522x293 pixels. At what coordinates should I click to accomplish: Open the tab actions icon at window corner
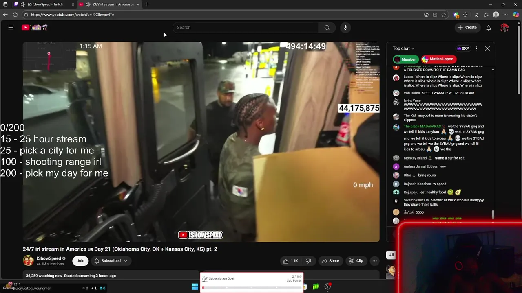(x=5, y=4)
